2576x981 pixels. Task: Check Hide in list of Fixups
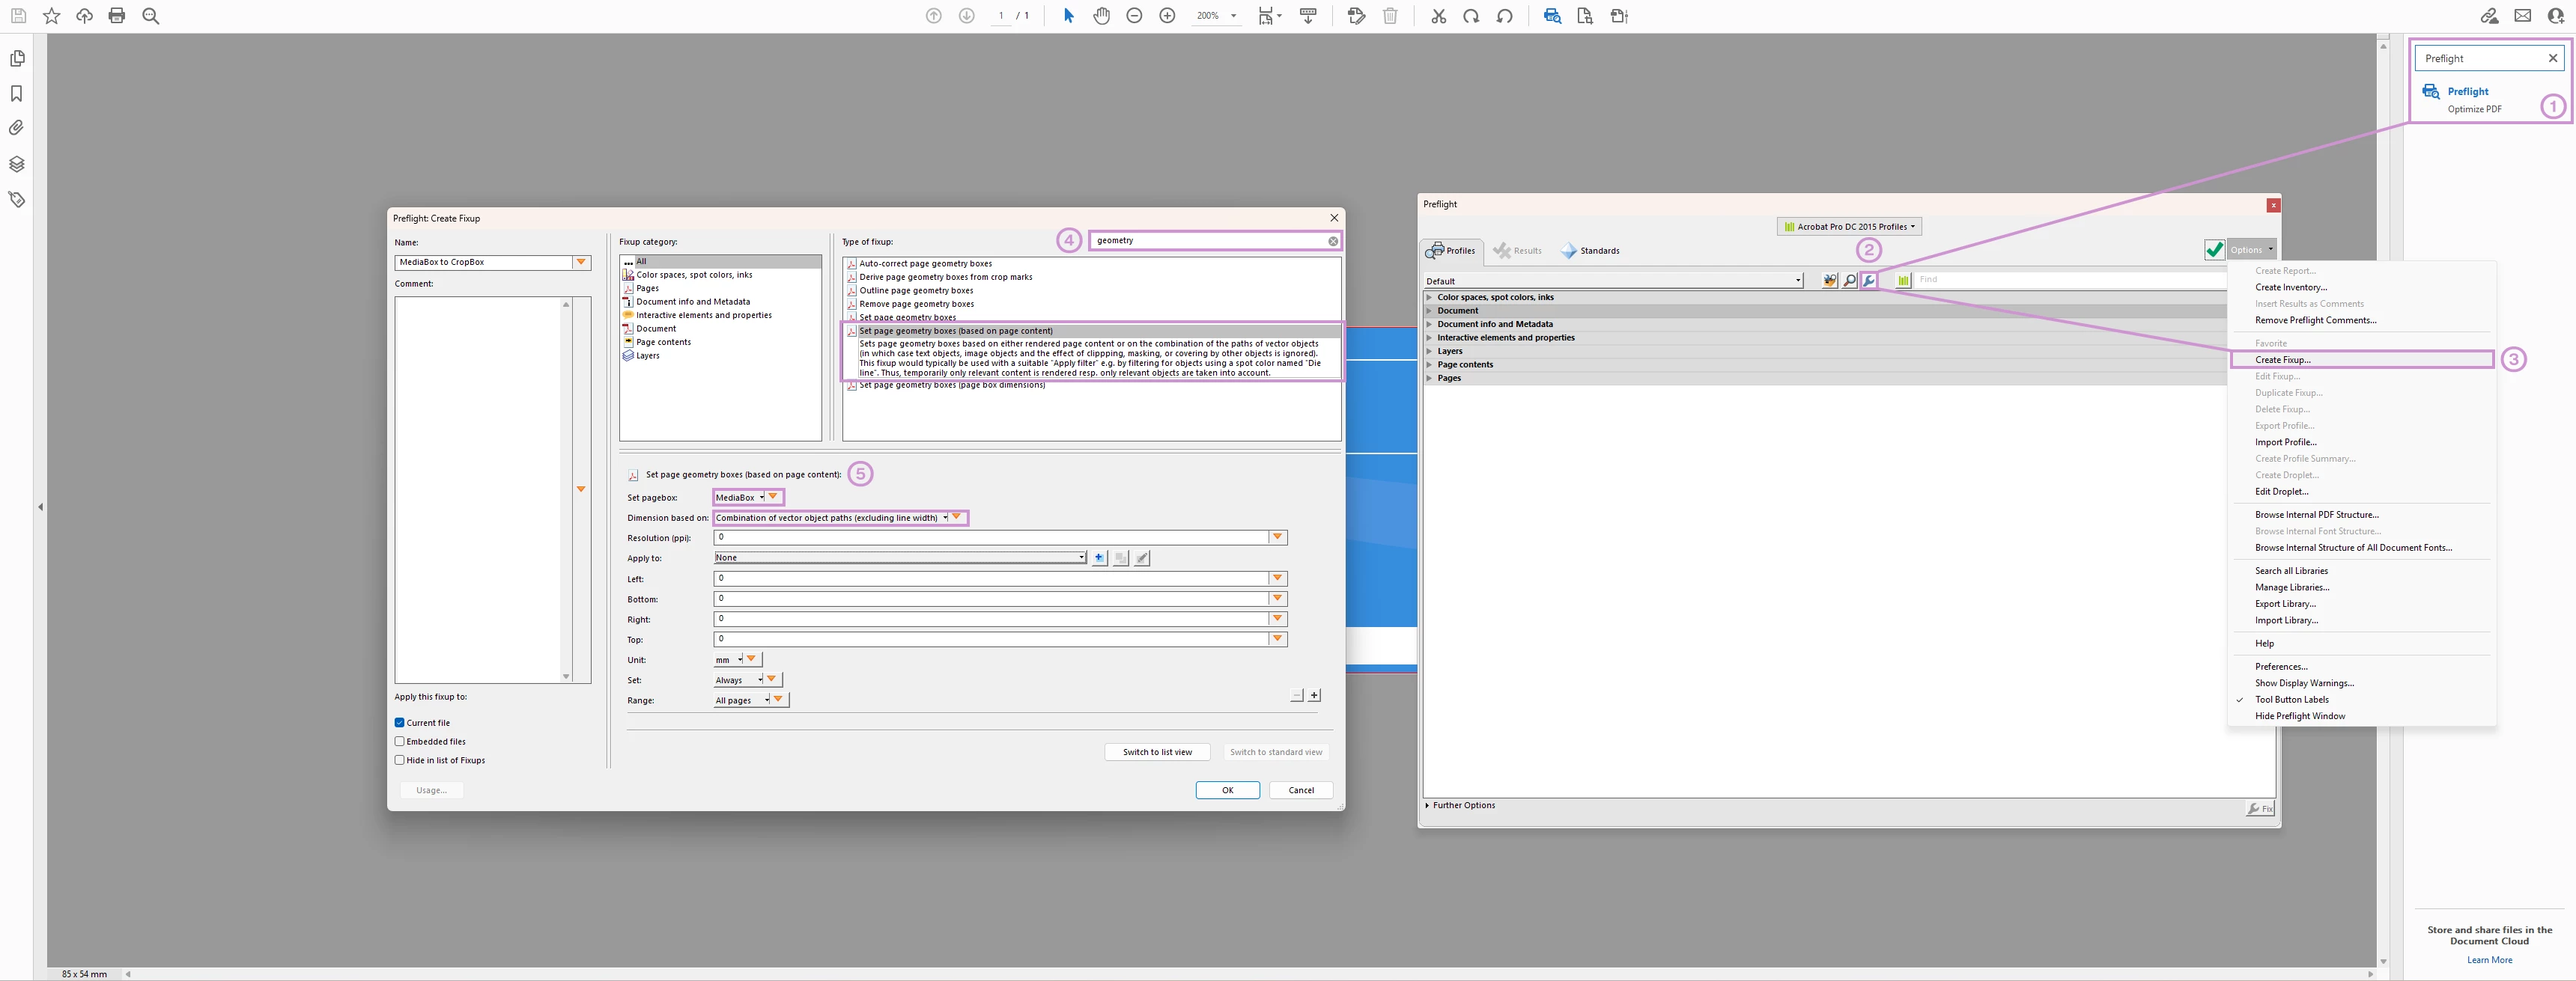pyautogui.click(x=400, y=760)
